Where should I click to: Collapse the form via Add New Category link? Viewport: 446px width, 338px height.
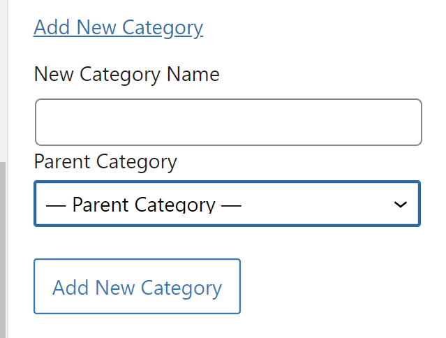tap(118, 28)
